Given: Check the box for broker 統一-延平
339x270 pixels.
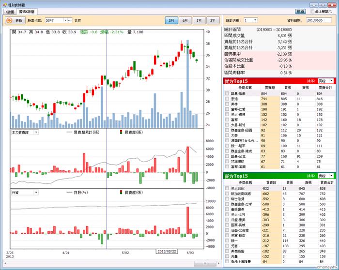Looking at the screenshot, I should (227, 146).
